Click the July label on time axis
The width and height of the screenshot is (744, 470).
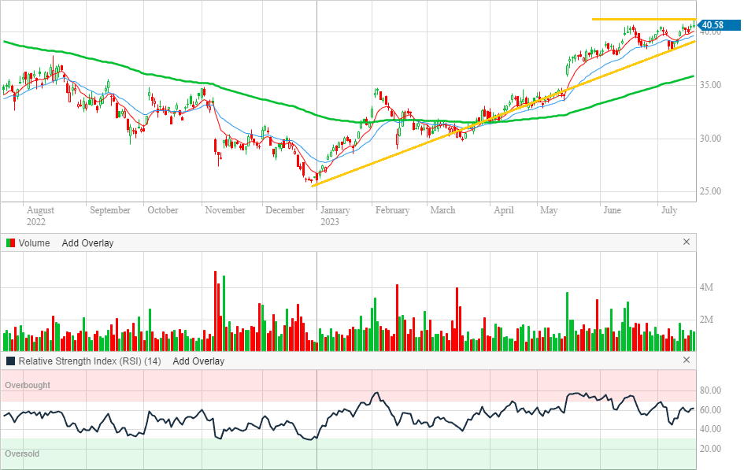(668, 210)
